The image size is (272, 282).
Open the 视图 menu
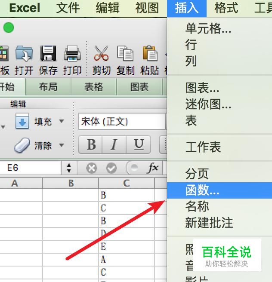[147, 8]
